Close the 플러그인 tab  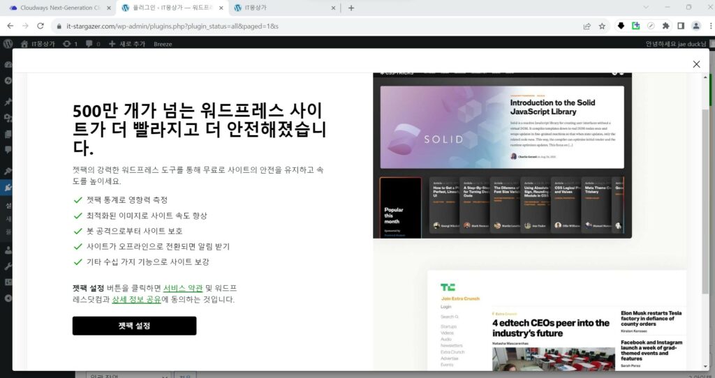click(221, 8)
